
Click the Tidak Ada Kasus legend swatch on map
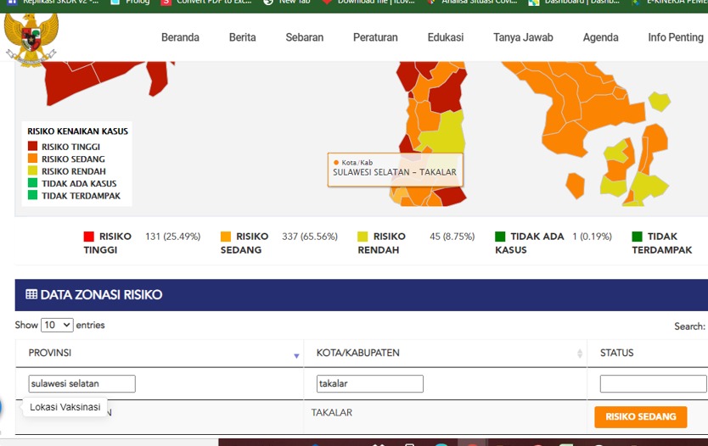click(32, 182)
